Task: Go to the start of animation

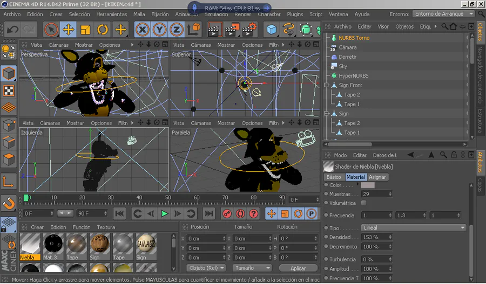Action: click(120, 213)
